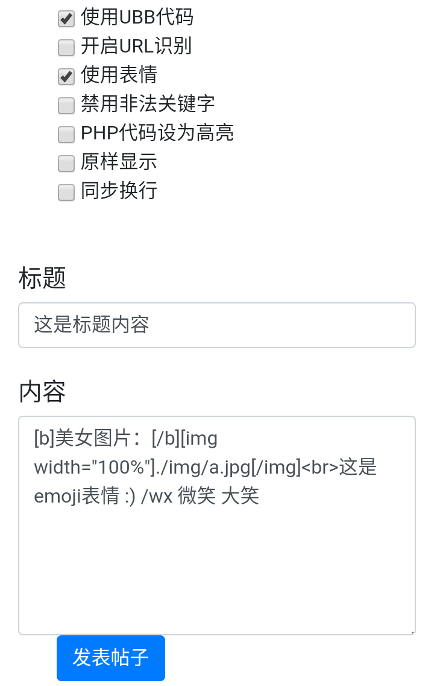Click the 禁用非法关键字 label text
Screen dimensions: 434x686
click(x=148, y=104)
